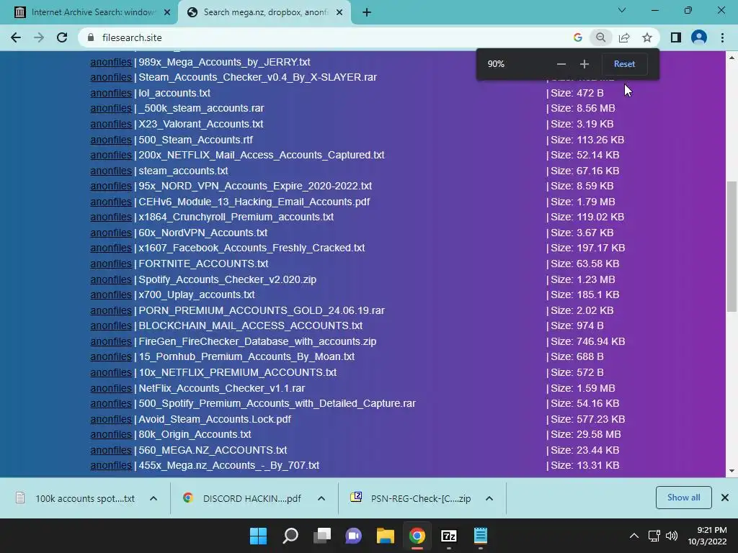Decrease zoom with the minus button
738x553 pixels.
coord(561,64)
